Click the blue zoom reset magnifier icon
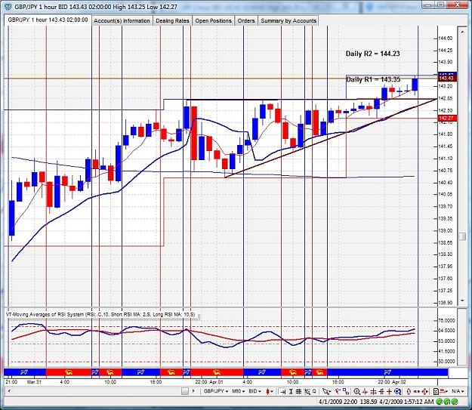The height and width of the screenshot is (410, 472). pos(398,391)
